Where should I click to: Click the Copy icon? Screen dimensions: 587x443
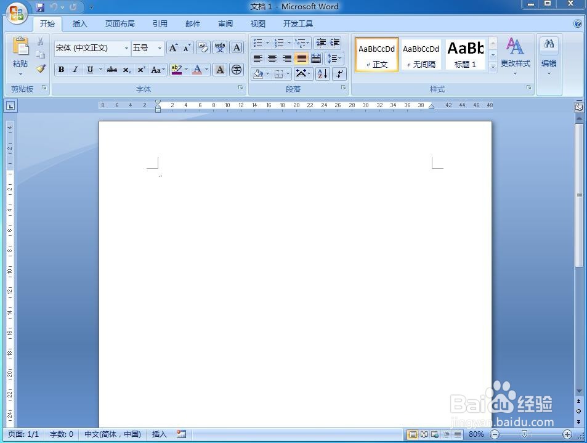point(41,55)
